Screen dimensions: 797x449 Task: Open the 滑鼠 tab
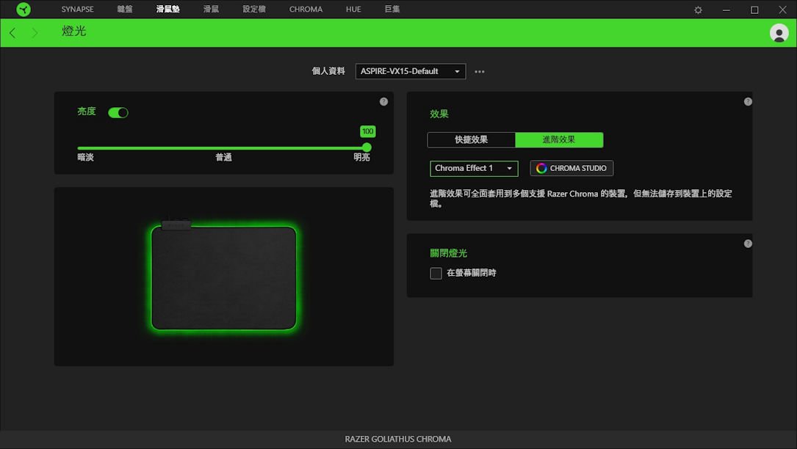[x=211, y=9]
